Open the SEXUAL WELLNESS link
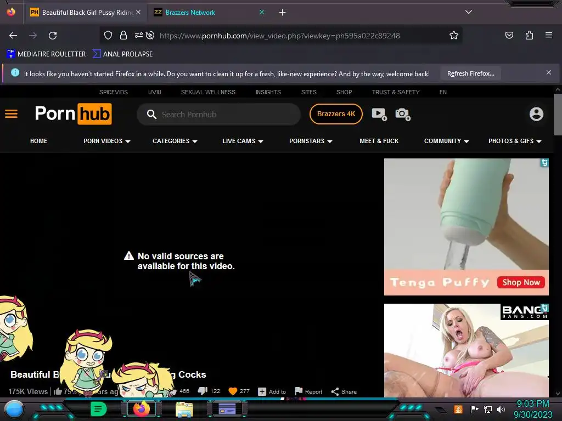 pos(208,92)
